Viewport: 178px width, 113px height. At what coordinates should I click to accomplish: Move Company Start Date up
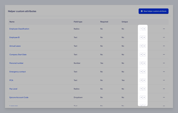(x=141, y=54)
